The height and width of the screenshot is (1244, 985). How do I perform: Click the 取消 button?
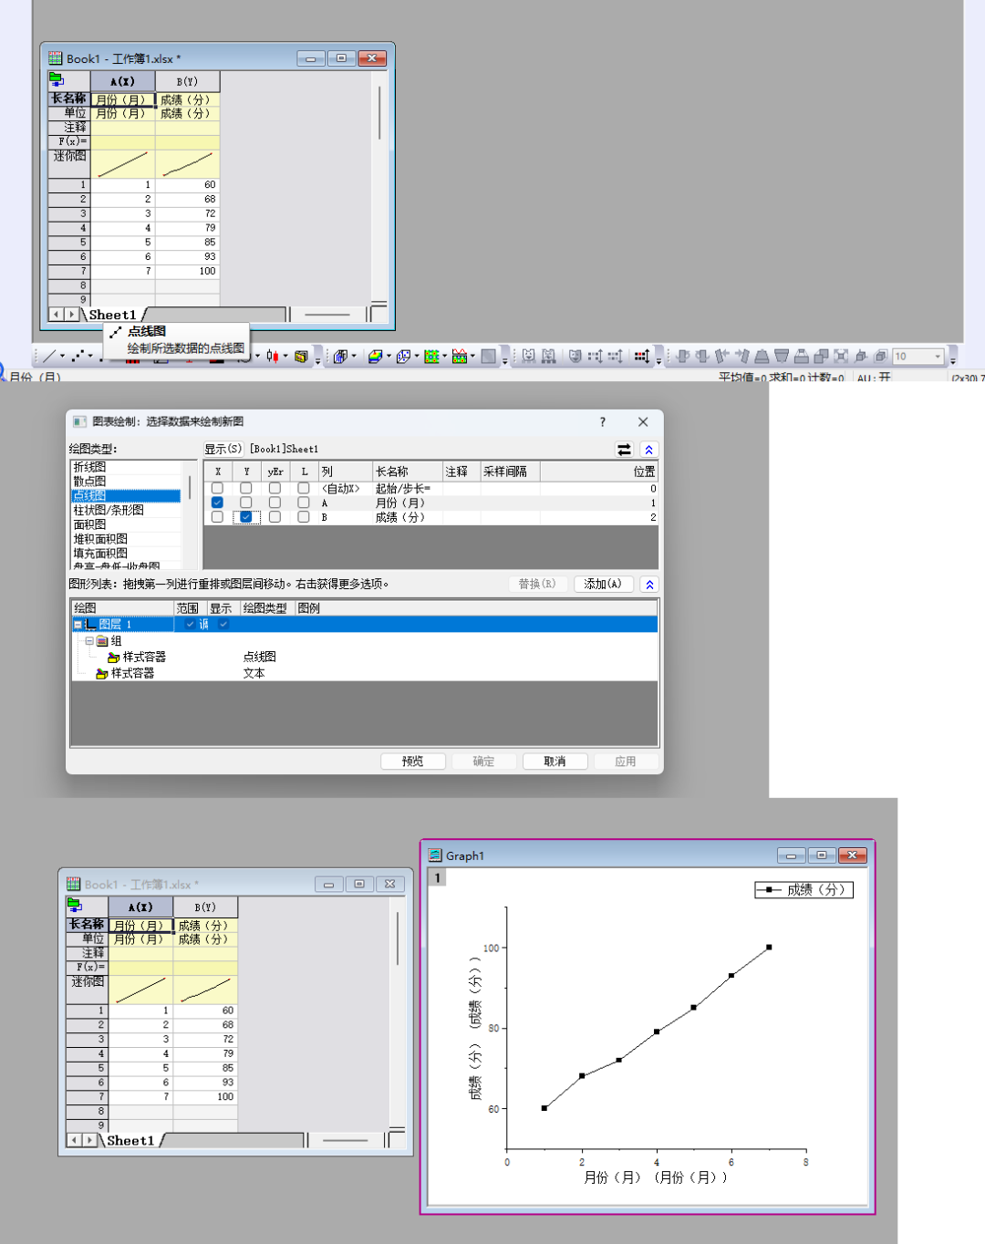coord(555,762)
